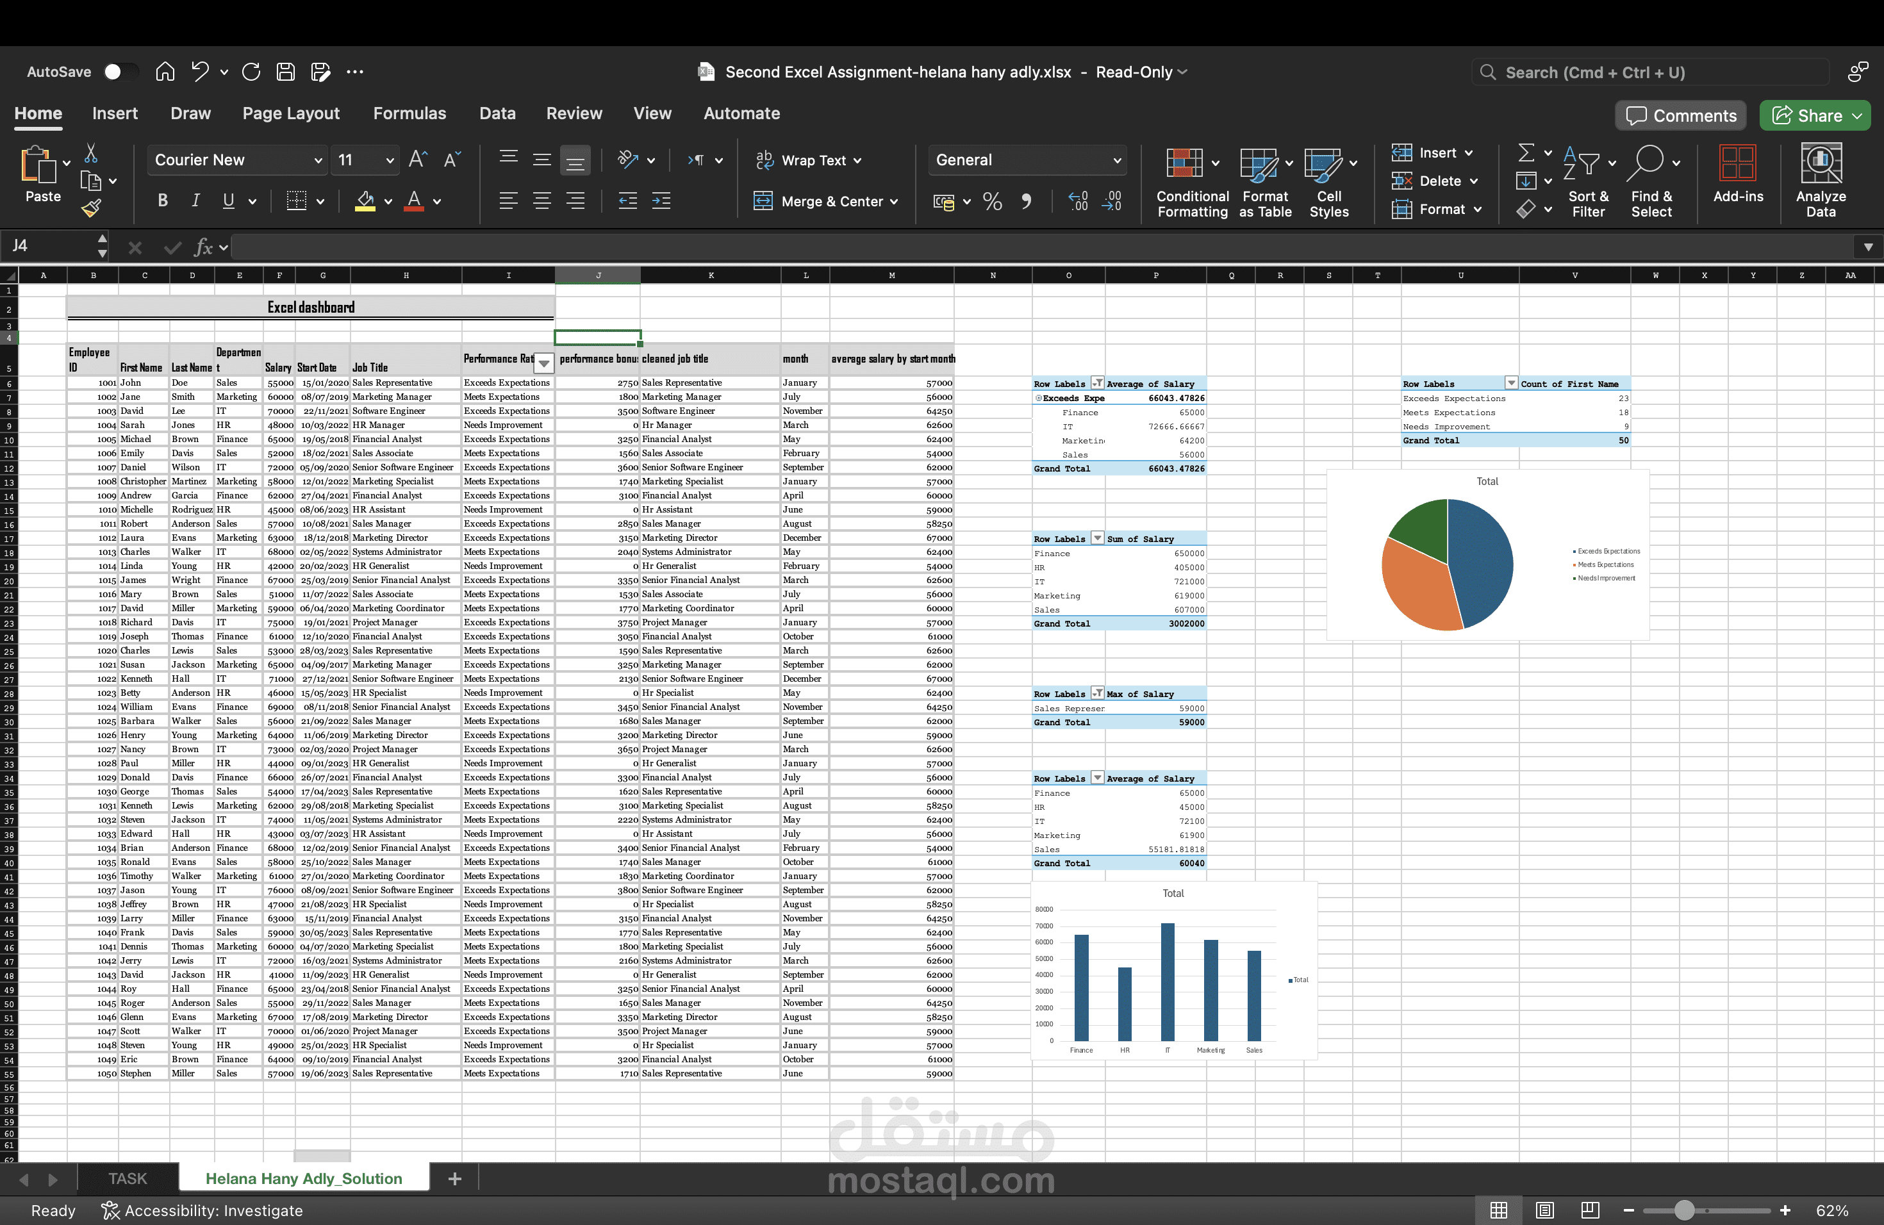Image resolution: width=1884 pixels, height=1225 pixels.
Task: Toggle Bold formatting
Action: click(x=162, y=201)
